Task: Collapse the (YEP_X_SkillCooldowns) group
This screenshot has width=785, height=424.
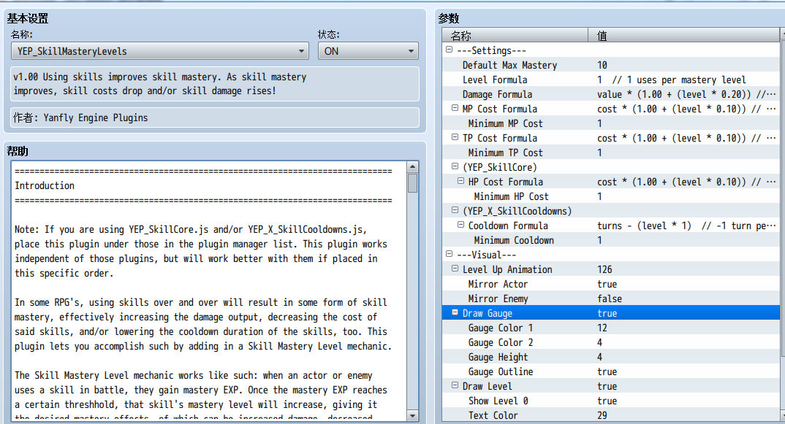Action: (x=455, y=210)
